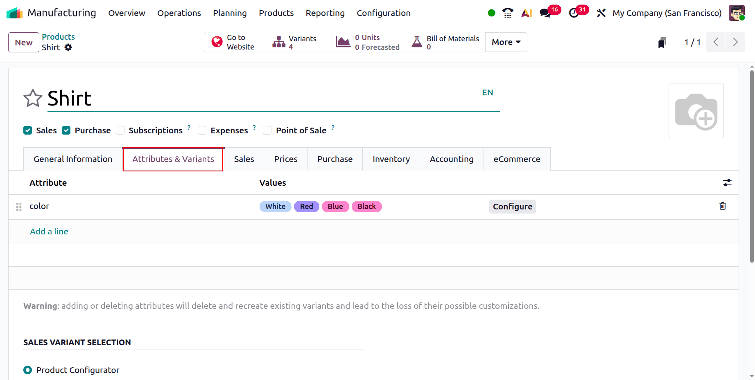The image size is (755, 380).
Task: Click the Black color value tag
Action: (367, 207)
